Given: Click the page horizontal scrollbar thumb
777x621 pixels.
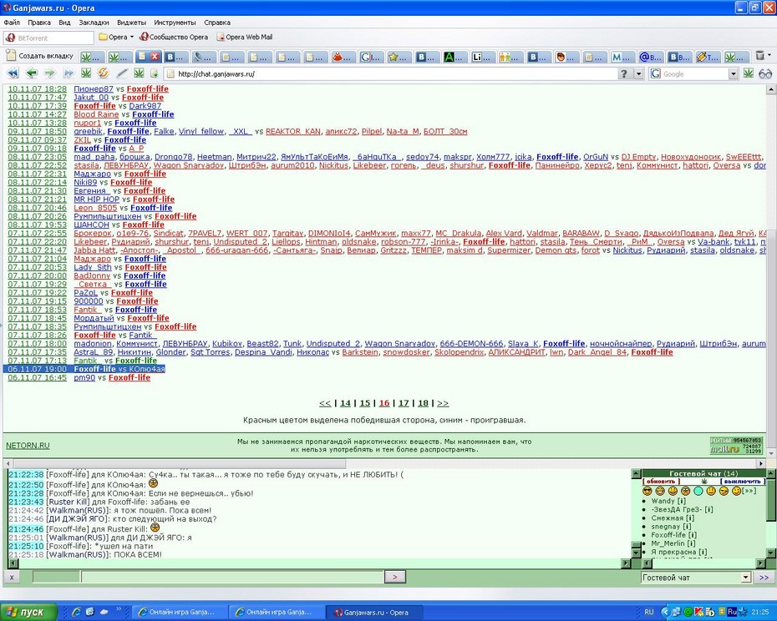Looking at the screenshot, I should coord(180,463).
